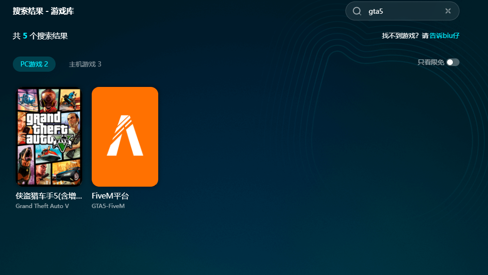Click the 搜索结果 - 游戏库 heading
This screenshot has height=275, width=488.
coord(43,11)
